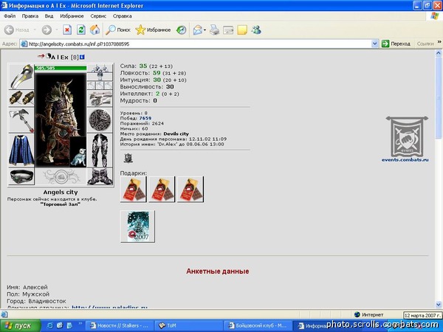
Task: Switch to ToM taskbar window
Action: [188, 325]
